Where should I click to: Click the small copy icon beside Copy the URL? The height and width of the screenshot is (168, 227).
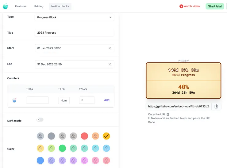point(168,114)
